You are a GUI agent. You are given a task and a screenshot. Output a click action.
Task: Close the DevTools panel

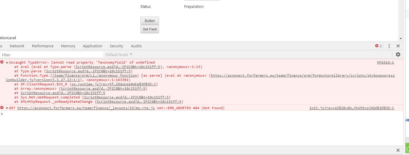398,46
